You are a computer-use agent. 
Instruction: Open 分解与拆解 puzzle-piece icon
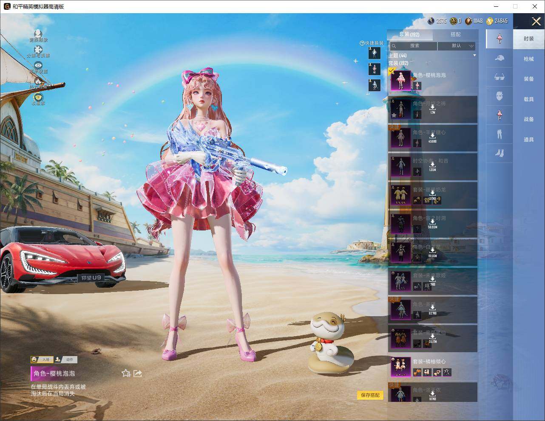tap(38, 50)
